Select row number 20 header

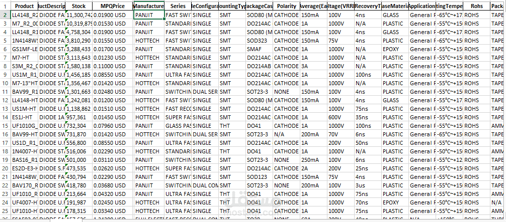[5, 168]
